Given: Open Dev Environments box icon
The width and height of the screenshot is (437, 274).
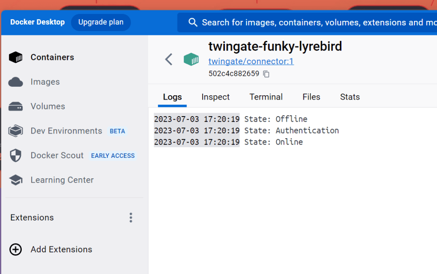Looking at the screenshot, I should (x=16, y=131).
